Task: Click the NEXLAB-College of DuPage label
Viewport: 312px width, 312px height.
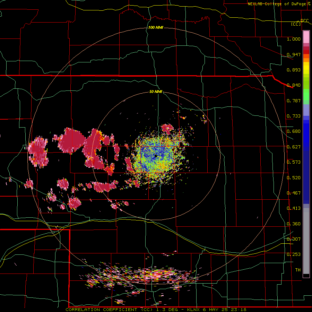Action: coord(277,4)
